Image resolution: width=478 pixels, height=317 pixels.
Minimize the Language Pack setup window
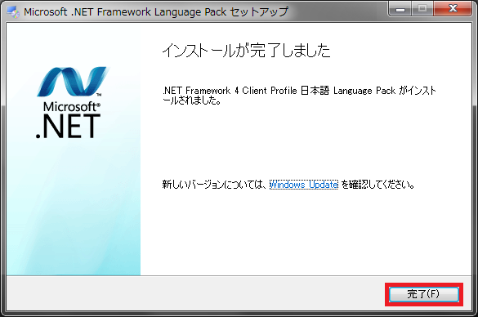400,9
